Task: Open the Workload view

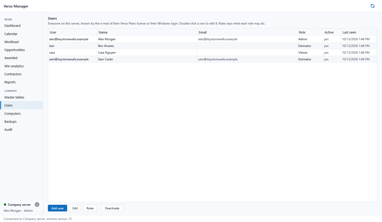Action: click(22, 42)
